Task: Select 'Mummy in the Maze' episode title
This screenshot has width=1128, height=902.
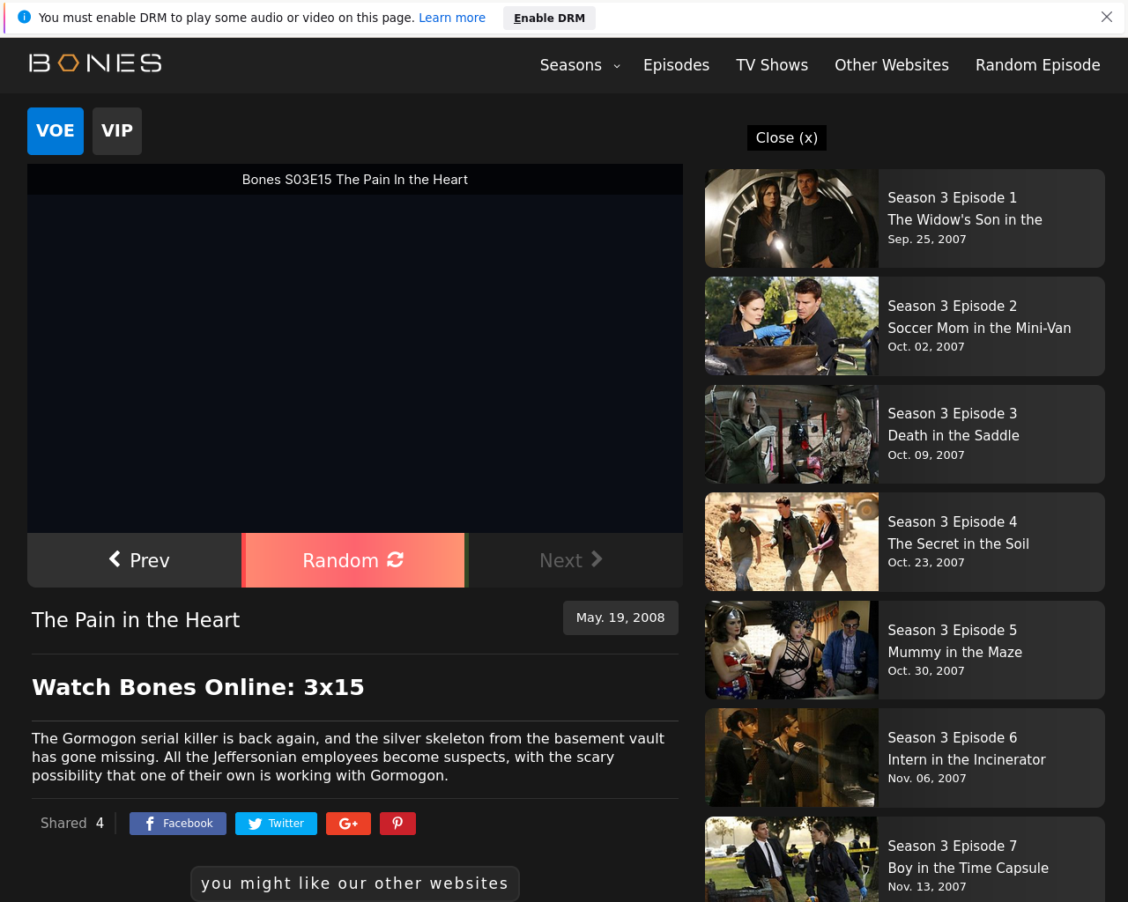Action: [954, 652]
